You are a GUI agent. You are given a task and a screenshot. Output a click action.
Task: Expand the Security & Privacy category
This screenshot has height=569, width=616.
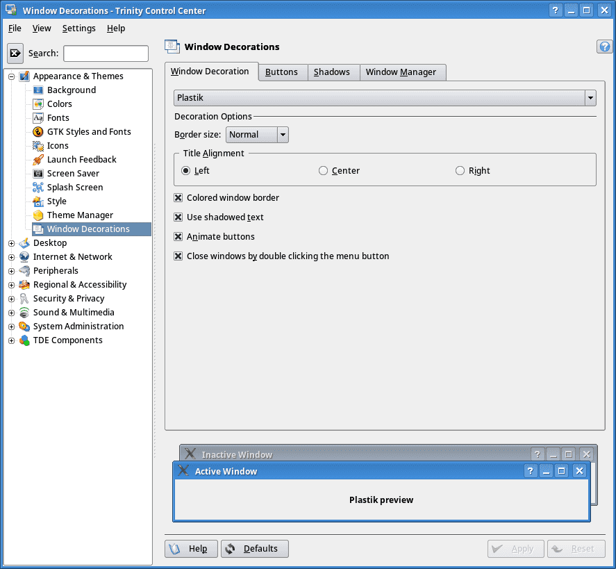[11, 299]
